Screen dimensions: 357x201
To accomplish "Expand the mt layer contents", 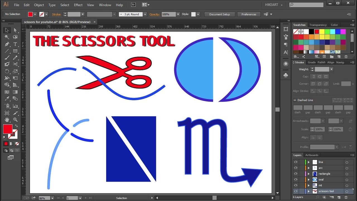I will point(308,185).
